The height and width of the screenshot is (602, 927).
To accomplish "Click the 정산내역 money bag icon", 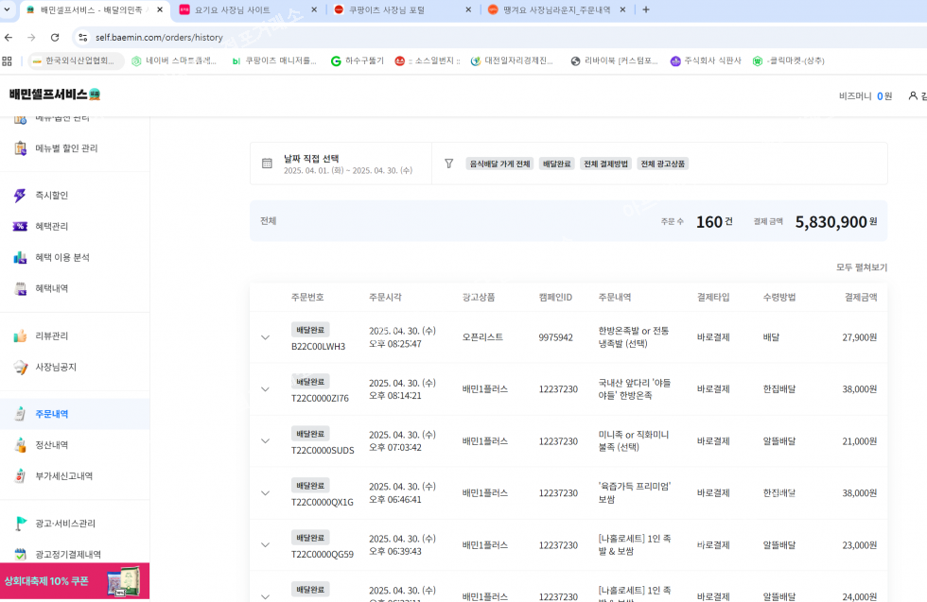I will click(20, 445).
